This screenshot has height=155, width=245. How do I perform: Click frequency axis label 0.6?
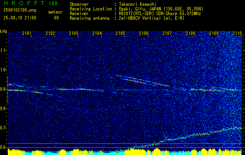pyautogui.click(x=4, y=147)
